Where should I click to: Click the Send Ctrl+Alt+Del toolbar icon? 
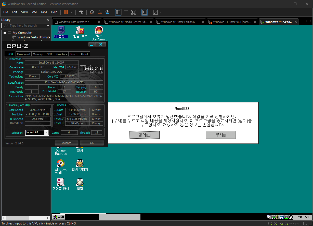tap(81, 12)
